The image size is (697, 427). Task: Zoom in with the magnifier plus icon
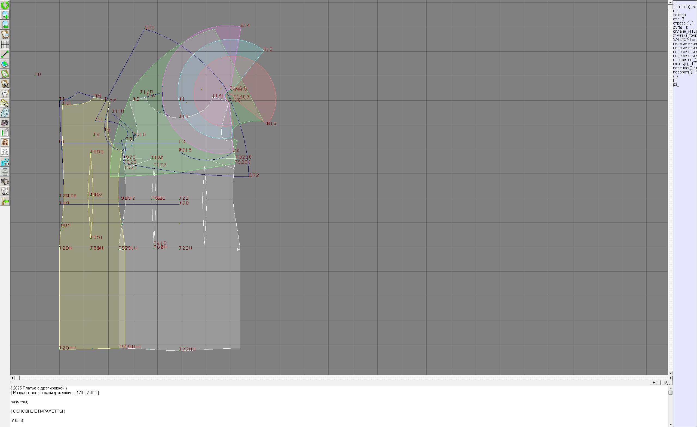tap(5, 15)
